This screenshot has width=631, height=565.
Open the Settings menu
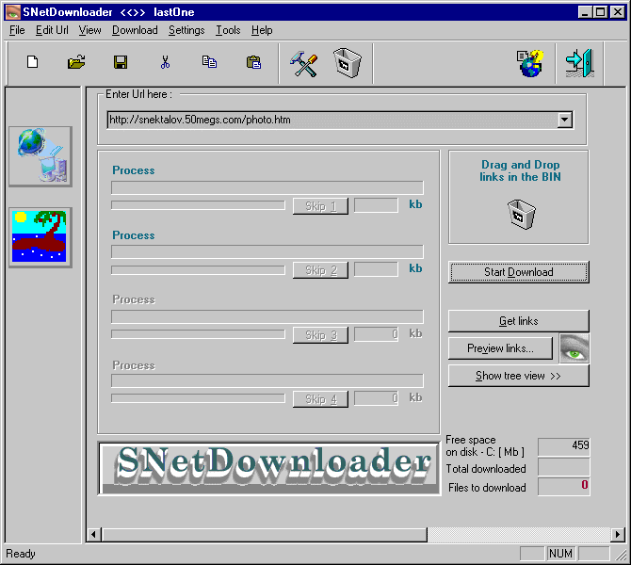(x=186, y=30)
